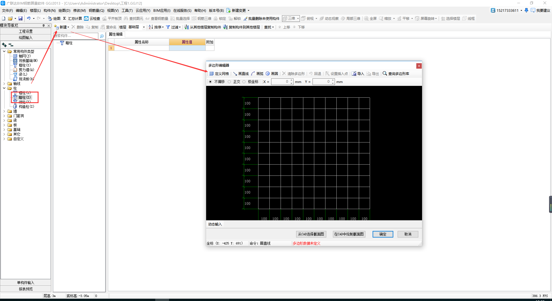The height and width of the screenshot is (301, 552).
Task: Click 批量删除未使用构件 tool
Action: (261, 18)
